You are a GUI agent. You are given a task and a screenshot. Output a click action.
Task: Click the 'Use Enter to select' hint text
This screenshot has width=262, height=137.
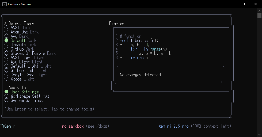pos(49,109)
